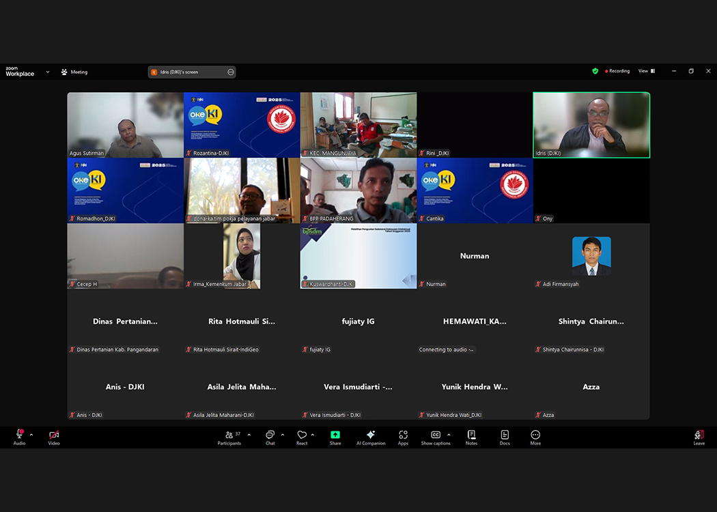Viewport: 717px width, 512px height.
Task: Switch to the Meeting tab
Action: (x=74, y=72)
